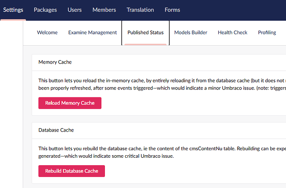Switch to the Models Builder tab
The image size is (286, 188).
tap(191, 32)
